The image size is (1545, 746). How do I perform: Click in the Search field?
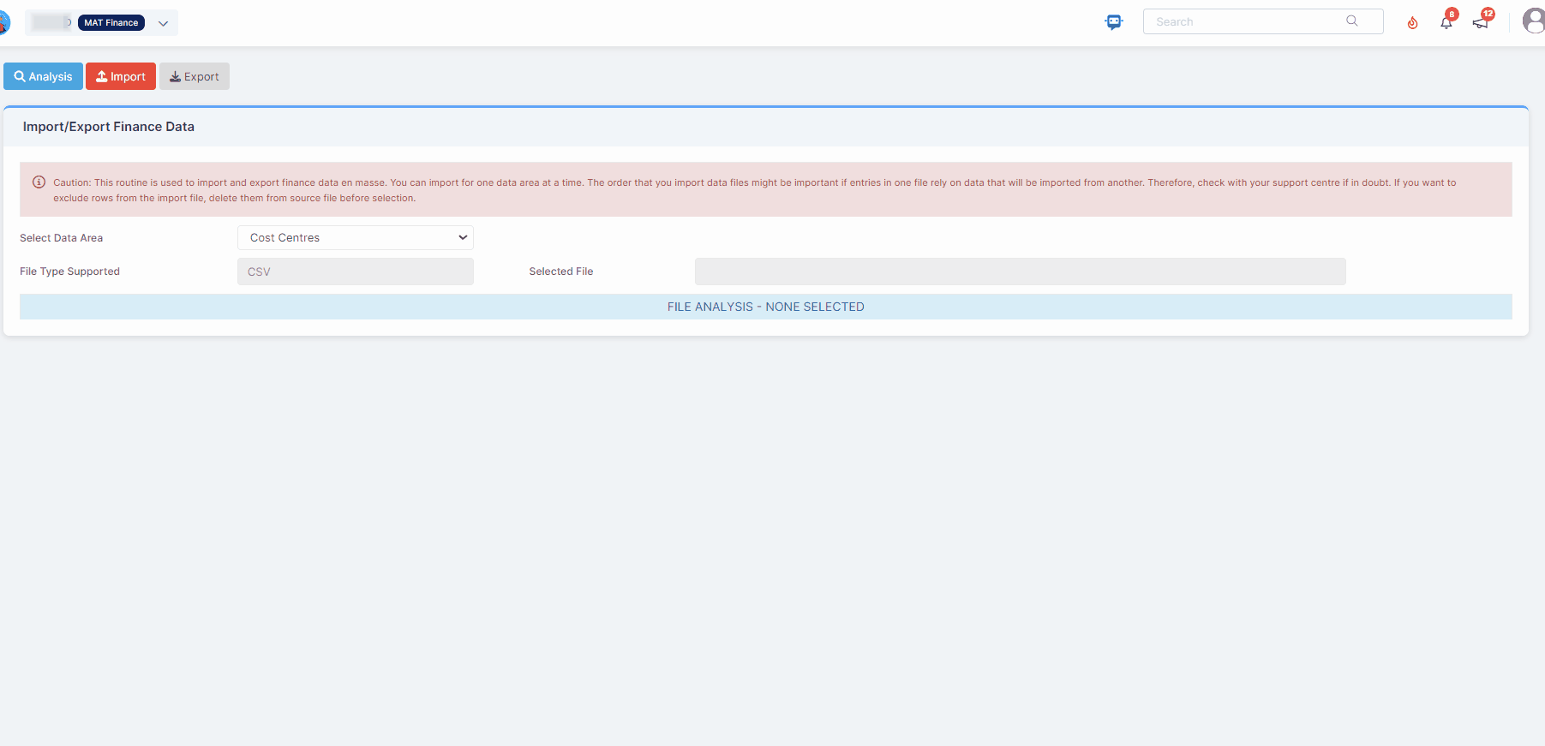1263,21
